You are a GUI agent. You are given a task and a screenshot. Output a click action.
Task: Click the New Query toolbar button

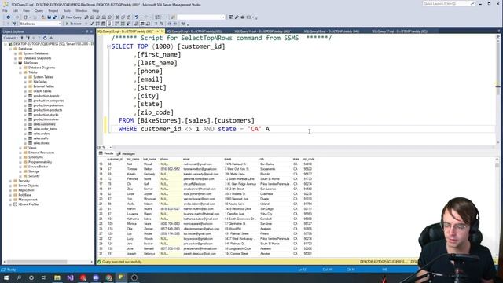coord(72,17)
